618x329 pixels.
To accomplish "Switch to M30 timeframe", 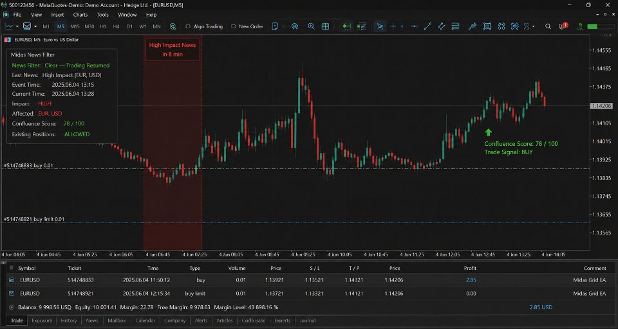I will coord(89,26).
